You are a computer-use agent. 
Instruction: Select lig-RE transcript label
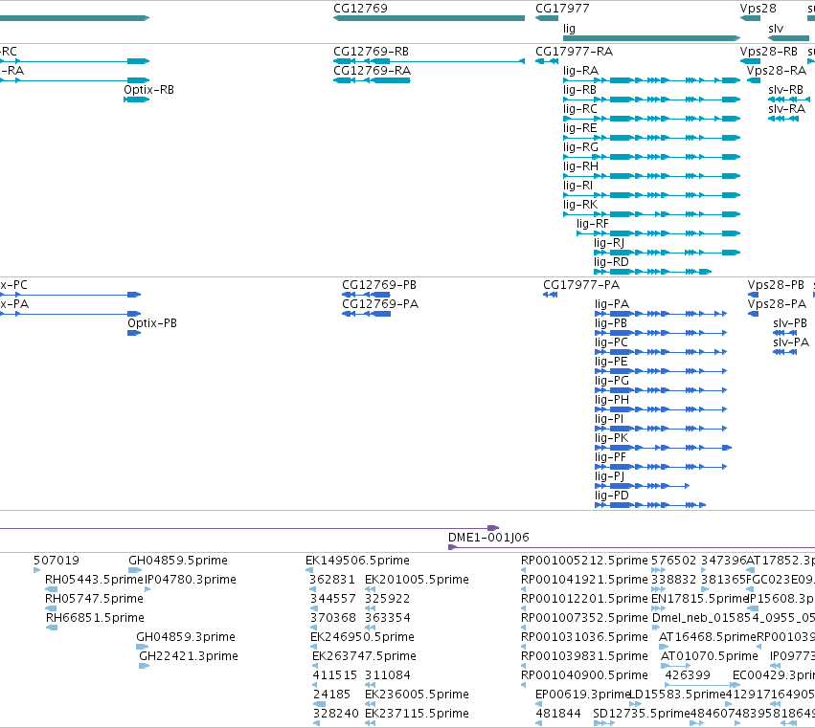coord(580,128)
